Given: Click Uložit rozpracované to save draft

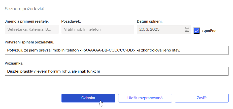Looking at the screenshot, I should tap(145, 98).
